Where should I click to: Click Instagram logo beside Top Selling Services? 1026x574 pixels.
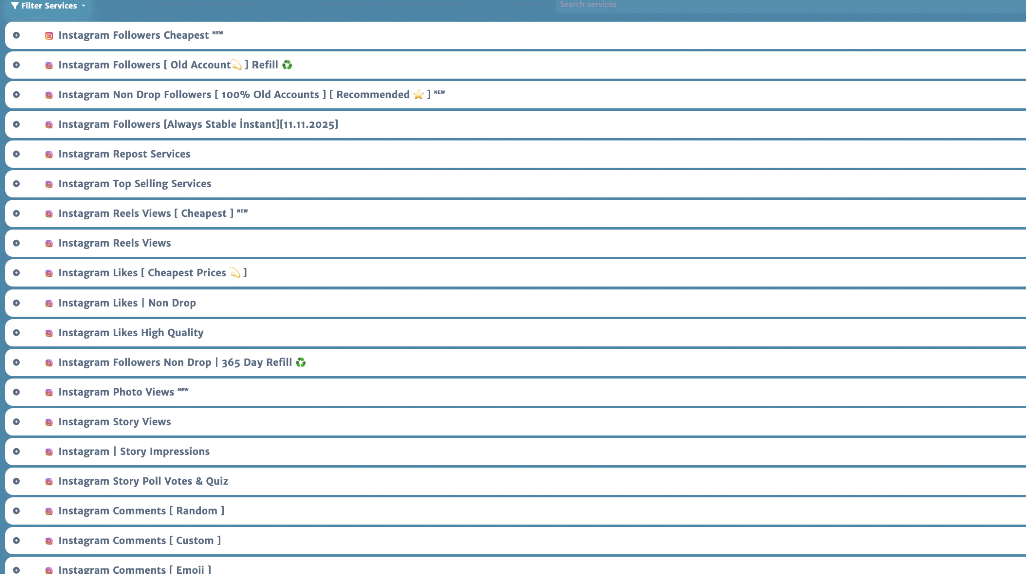coord(49,184)
